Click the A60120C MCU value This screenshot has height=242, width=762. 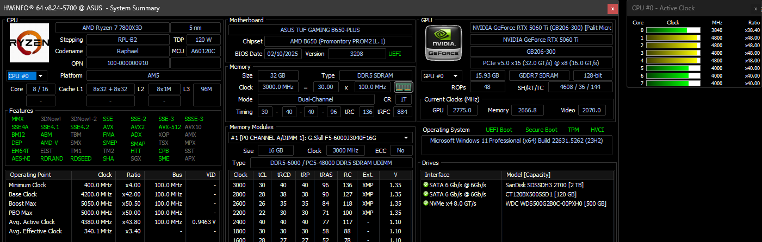pos(203,51)
